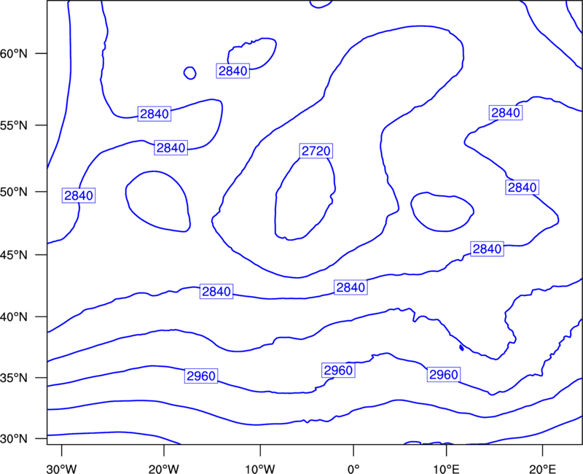Viewport: 583px width, 474px height.
Task: Click the 2840 label on the small closed contour near 60°N
Action: click(x=232, y=71)
